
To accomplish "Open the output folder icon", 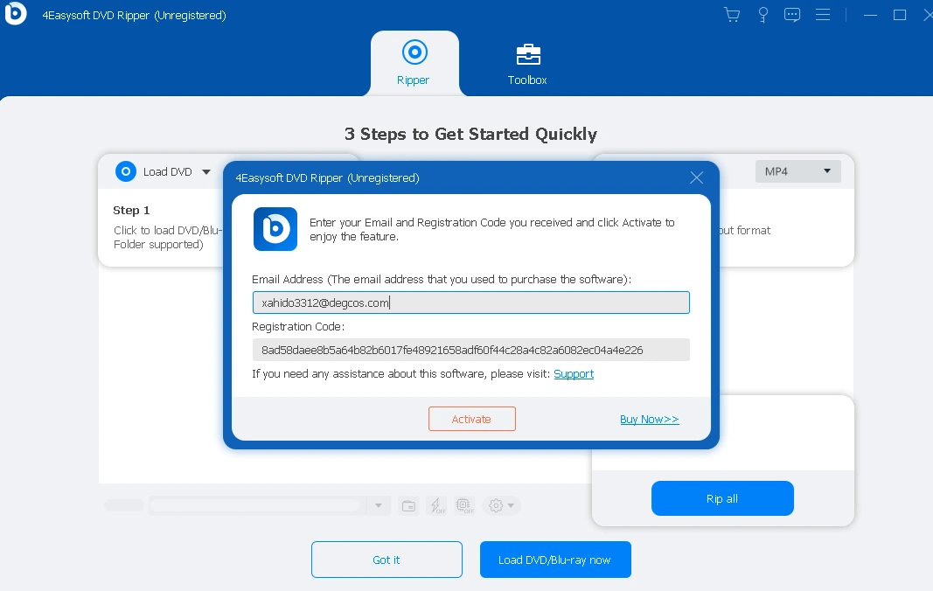I will point(408,505).
